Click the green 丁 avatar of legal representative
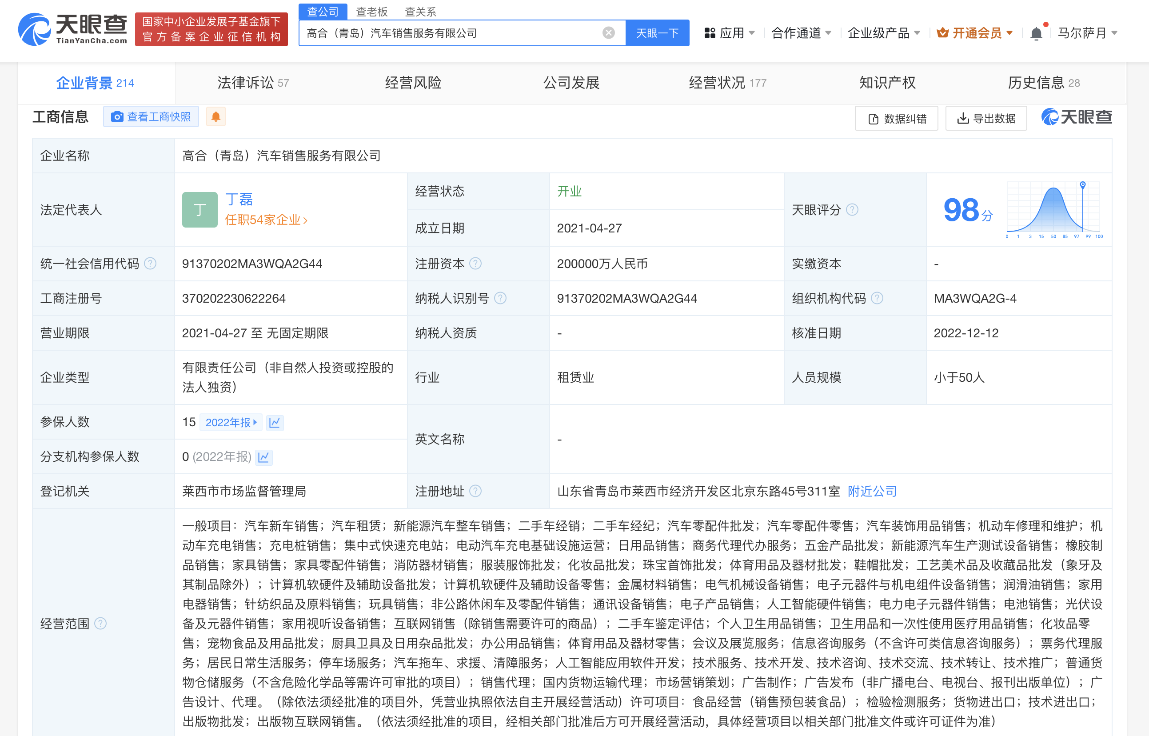The height and width of the screenshot is (736, 1149). click(x=199, y=210)
